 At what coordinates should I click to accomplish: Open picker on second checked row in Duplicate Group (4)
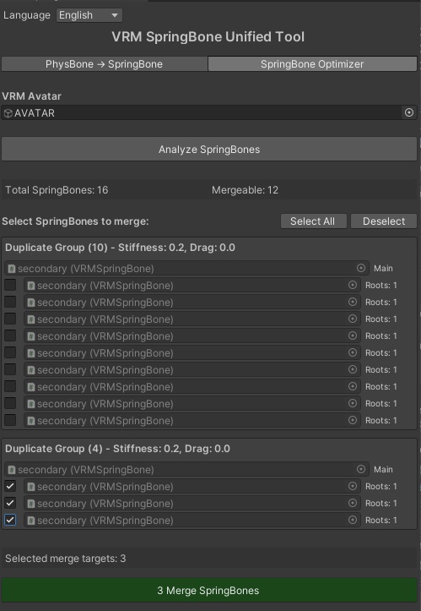(x=353, y=503)
